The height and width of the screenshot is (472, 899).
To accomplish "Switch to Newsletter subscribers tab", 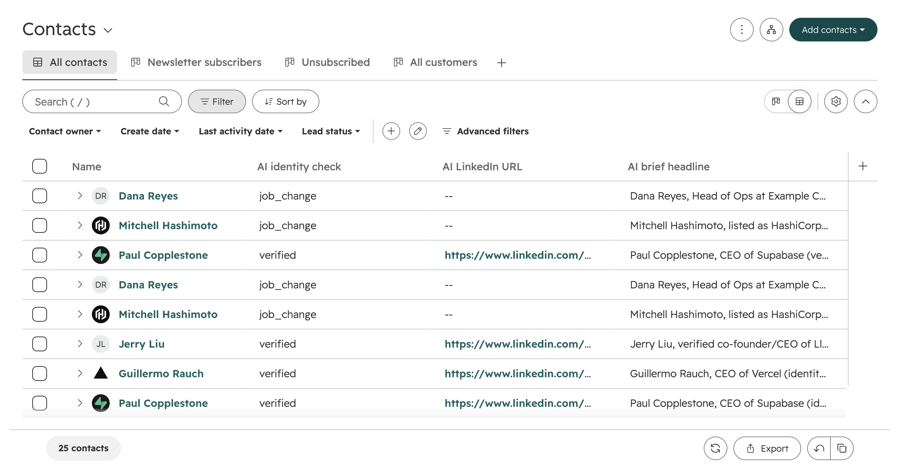I will point(196,62).
